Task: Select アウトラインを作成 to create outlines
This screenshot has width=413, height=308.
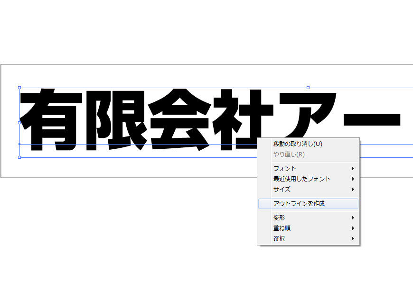Action: [x=308, y=204]
